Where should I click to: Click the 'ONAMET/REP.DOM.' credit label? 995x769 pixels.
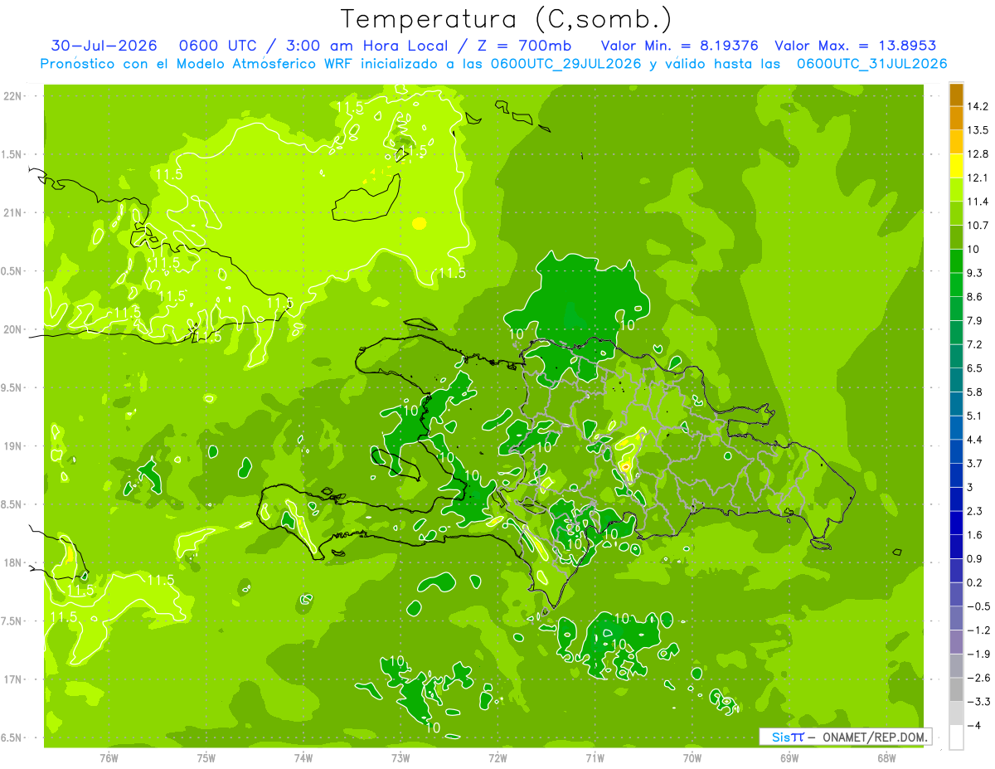point(875,737)
